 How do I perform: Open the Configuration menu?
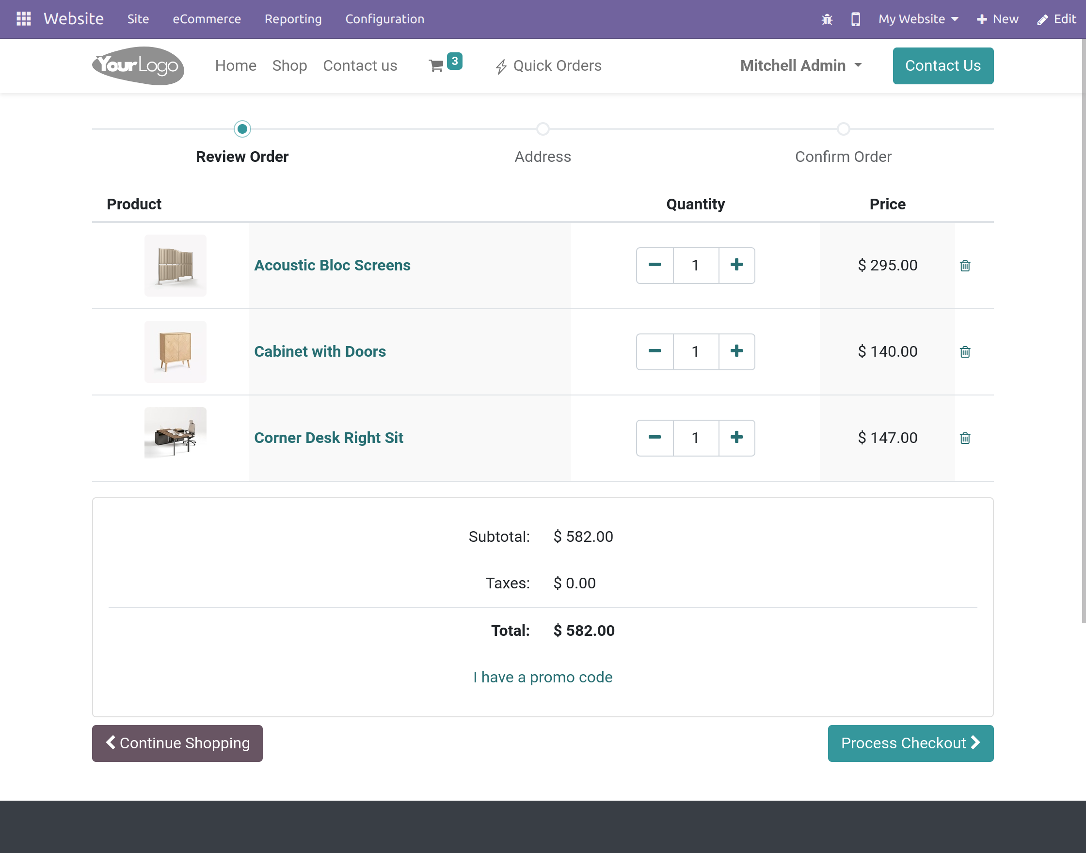click(384, 19)
